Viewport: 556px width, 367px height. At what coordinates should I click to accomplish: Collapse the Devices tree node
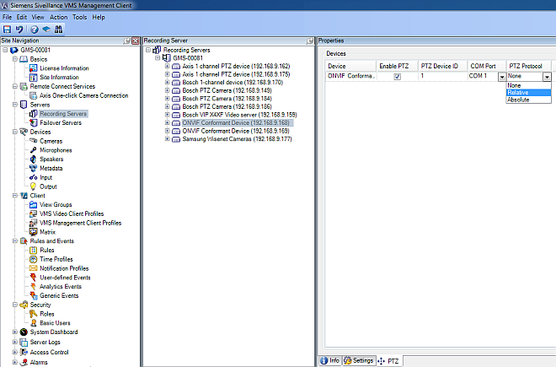pyautogui.click(x=14, y=132)
